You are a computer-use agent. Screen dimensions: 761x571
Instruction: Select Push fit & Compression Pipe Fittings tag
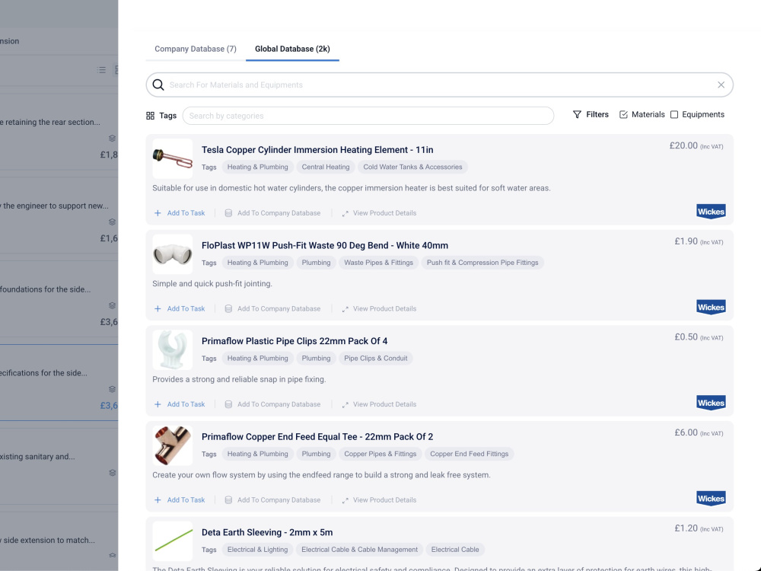point(482,263)
